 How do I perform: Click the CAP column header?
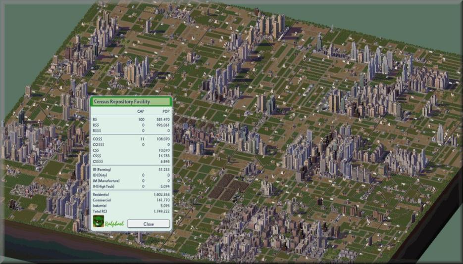[141, 111]
